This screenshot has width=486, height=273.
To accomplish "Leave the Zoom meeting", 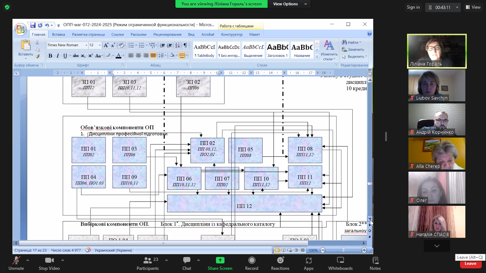I will click(x=470, y=263).
